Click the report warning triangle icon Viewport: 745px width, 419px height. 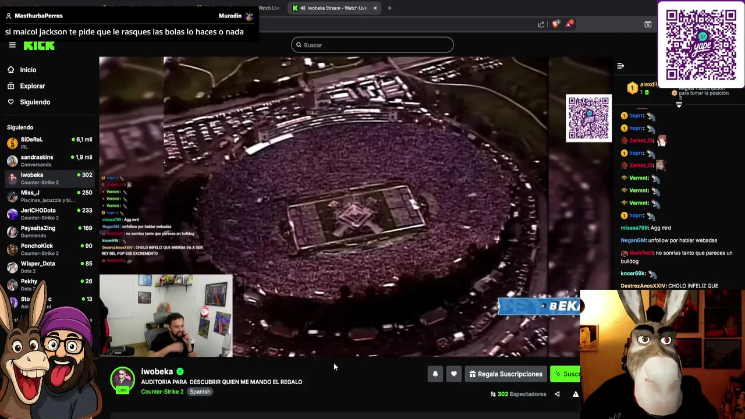click(x=576, y=394)
